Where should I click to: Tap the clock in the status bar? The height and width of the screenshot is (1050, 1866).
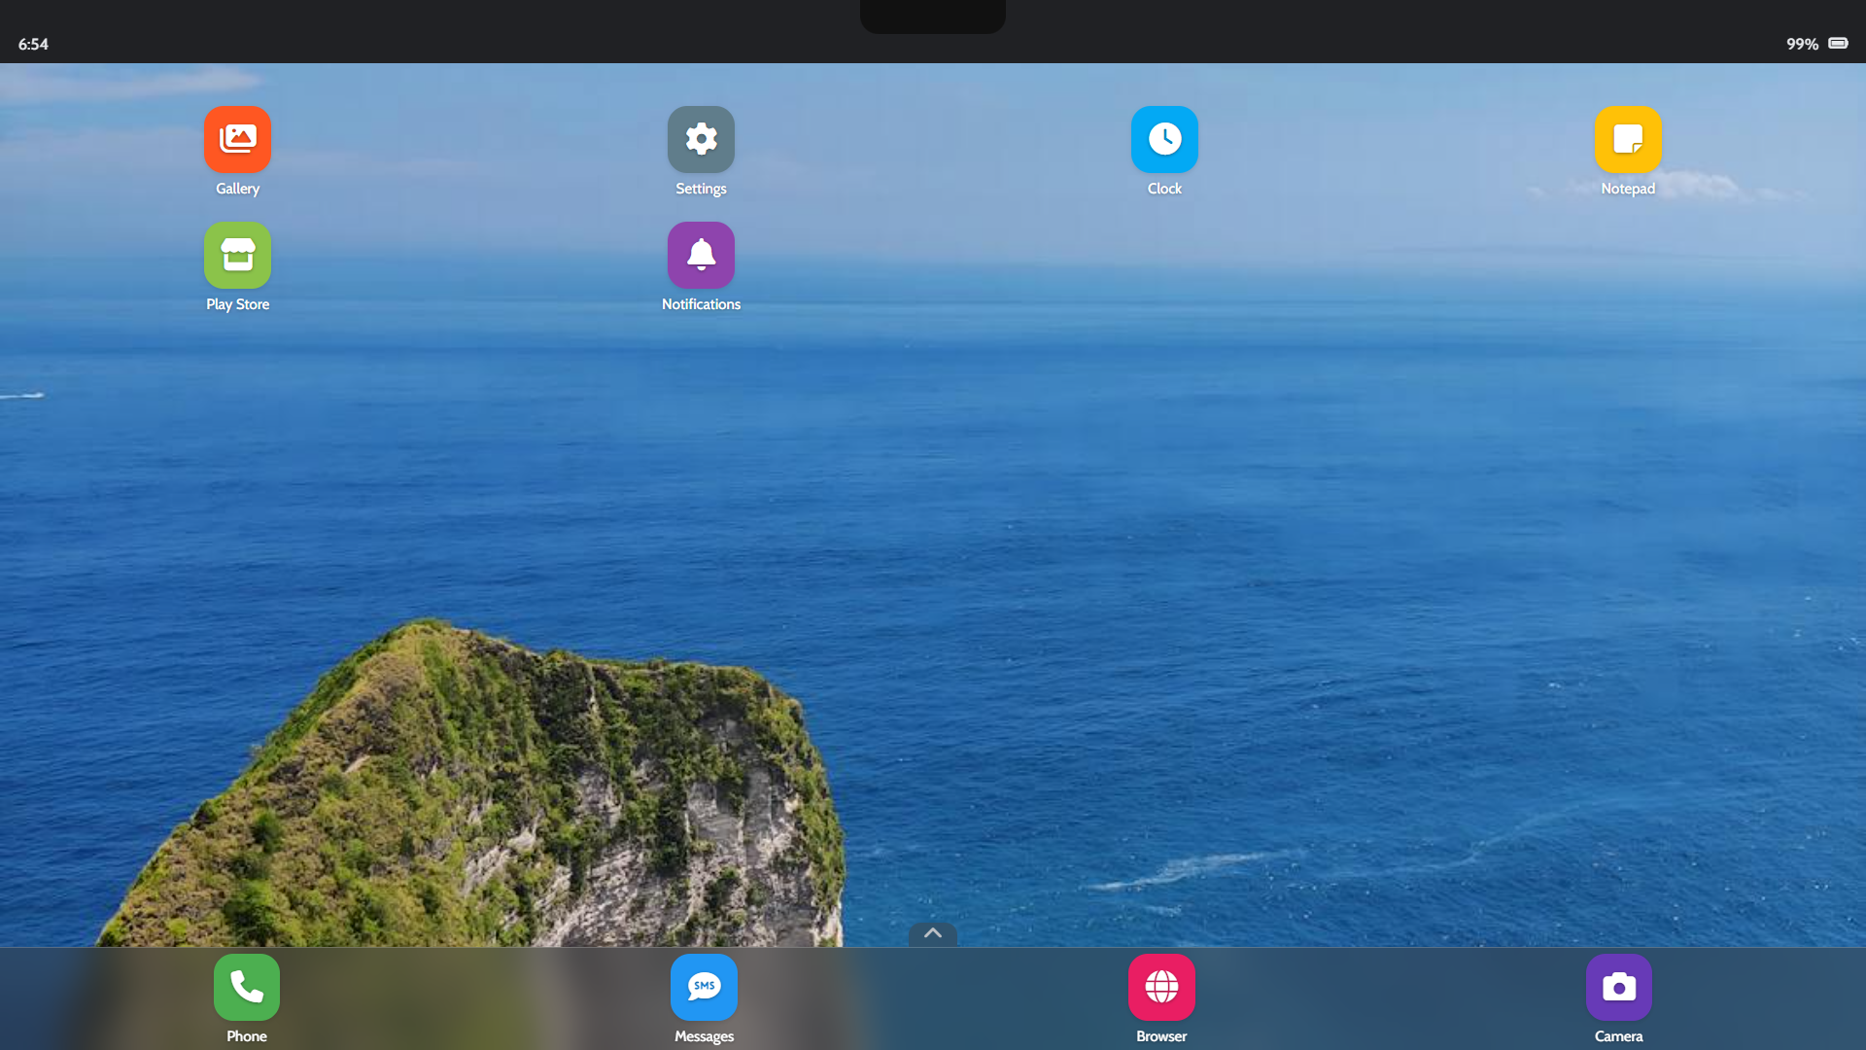point(33,44)
